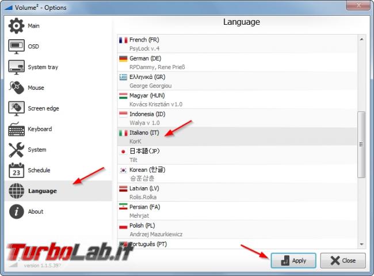Select German (DE) language
This screenshot has width=374, height=276.
click(x=237, y=62)
